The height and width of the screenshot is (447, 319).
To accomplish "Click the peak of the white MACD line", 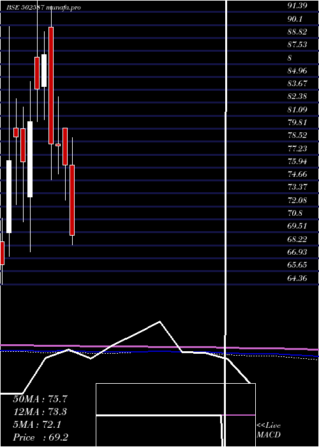I will point(159,322).
